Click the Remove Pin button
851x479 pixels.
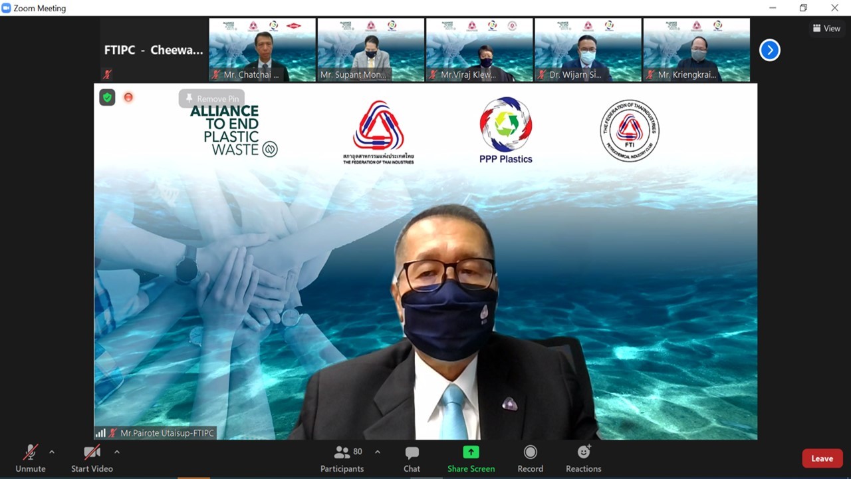pos(211,98)
